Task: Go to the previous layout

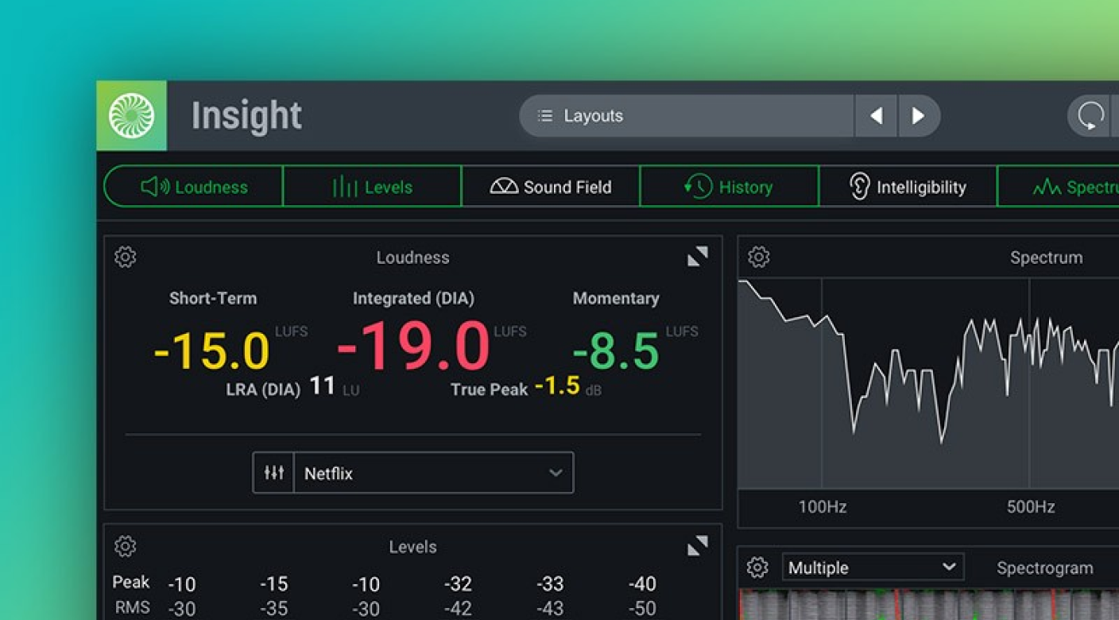Action: pos(877,116)
